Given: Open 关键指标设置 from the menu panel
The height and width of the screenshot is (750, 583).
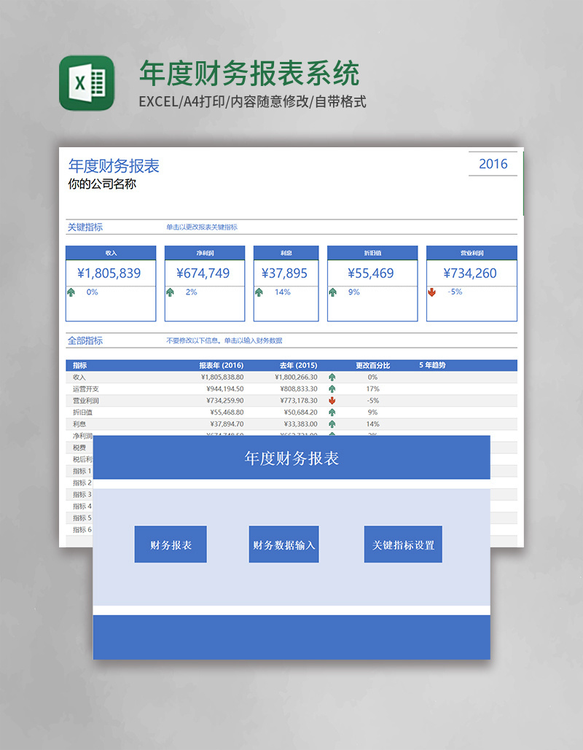Looking at the screenshot, I should pyautogui.click(x=403, y=544).
